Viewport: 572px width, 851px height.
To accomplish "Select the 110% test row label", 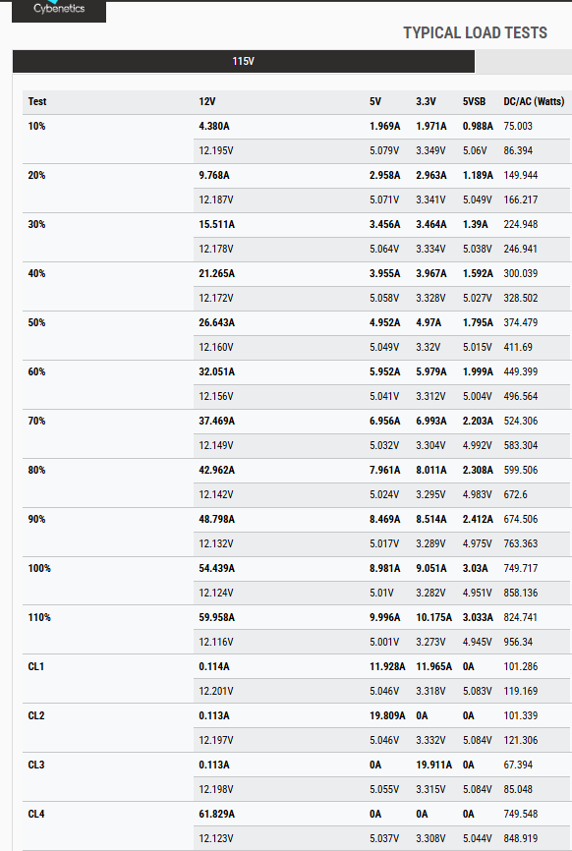I will tap(39, 617).
